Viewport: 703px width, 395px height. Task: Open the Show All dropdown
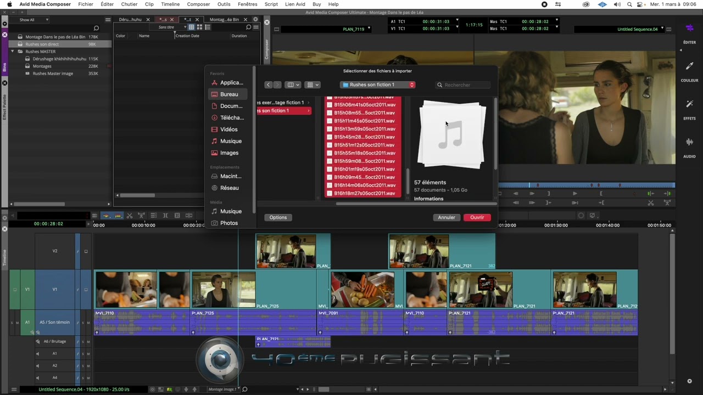[x=33, y=20]
